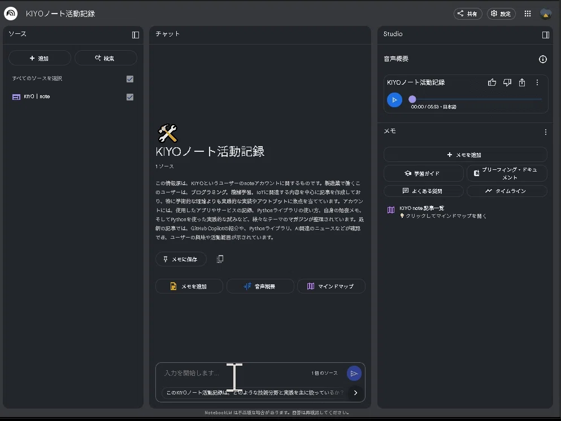Open the Google apps grid
Viewport: 561px width, 421px height.
click(x=527, y=14)
